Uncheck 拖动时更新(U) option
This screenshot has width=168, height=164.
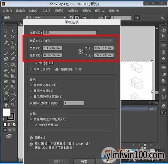[x=36, y=125]
